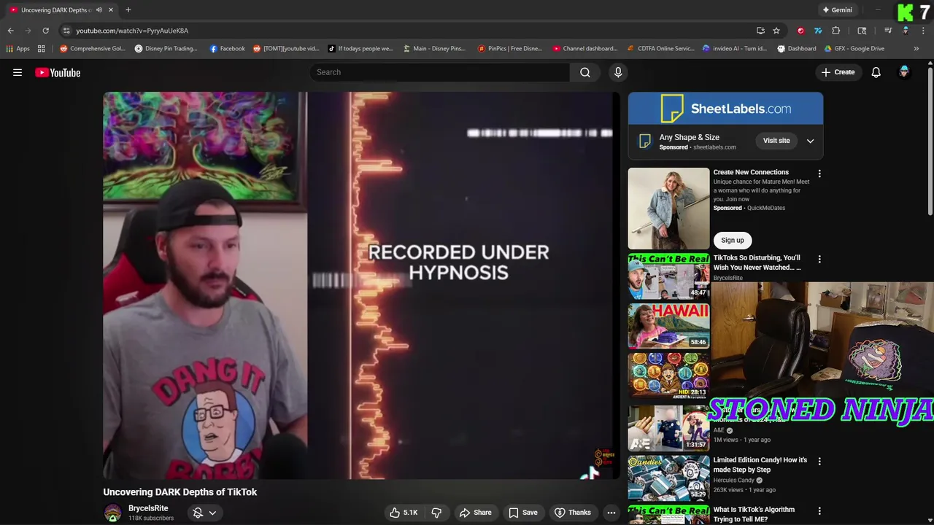Open the Apps bookmark

18,49
